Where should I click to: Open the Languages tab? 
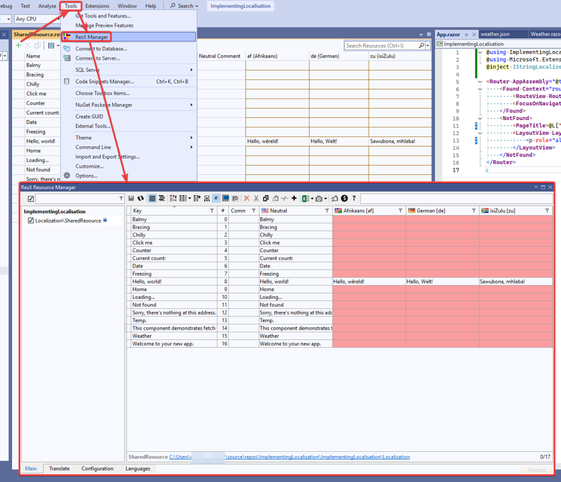point(138,469)
